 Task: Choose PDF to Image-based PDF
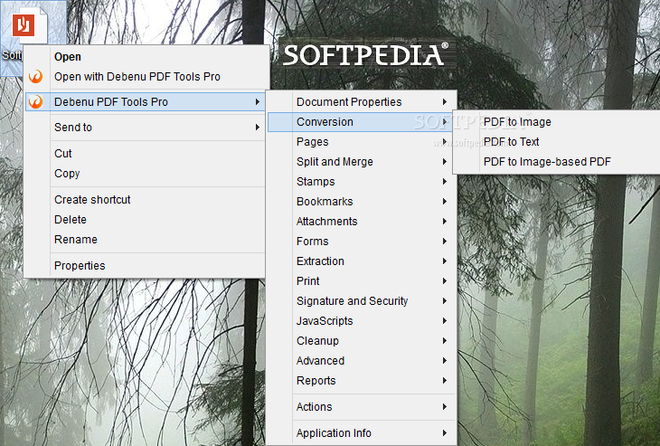(557, 162)
